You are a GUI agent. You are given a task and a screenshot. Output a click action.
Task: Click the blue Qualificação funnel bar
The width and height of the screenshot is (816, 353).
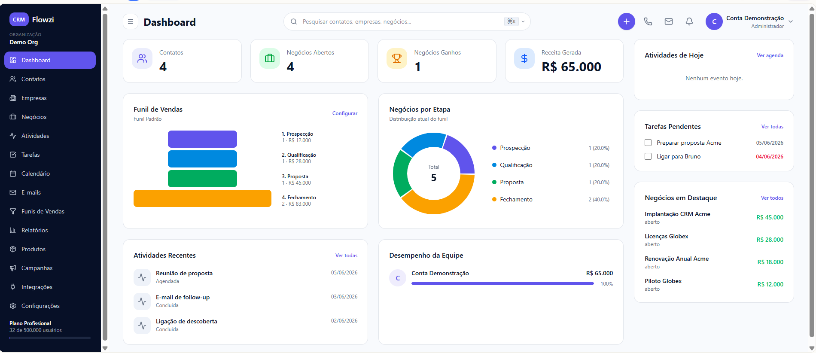(202, 159)
